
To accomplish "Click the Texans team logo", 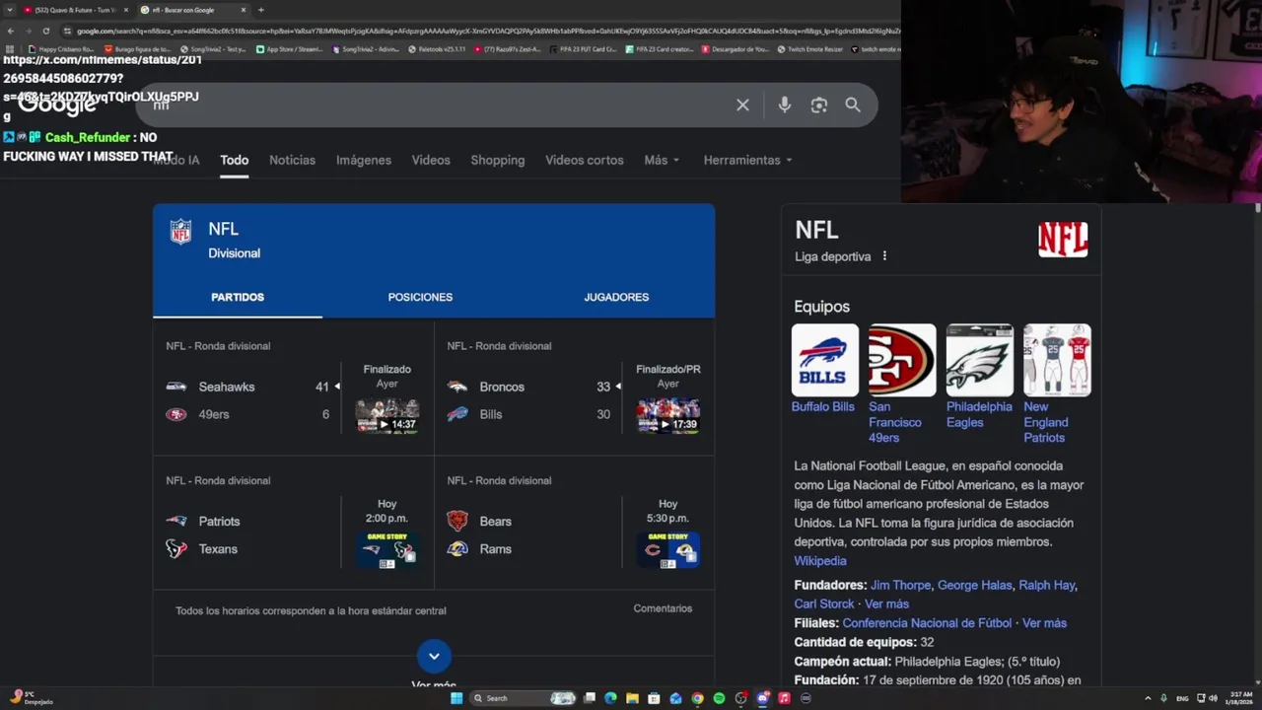I will click(x=175, y=549).
